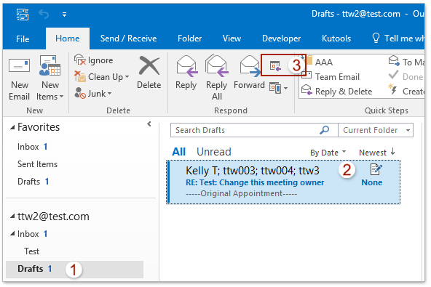Toggle Newest sort order
431x287 pixels.
click(377, 153)
